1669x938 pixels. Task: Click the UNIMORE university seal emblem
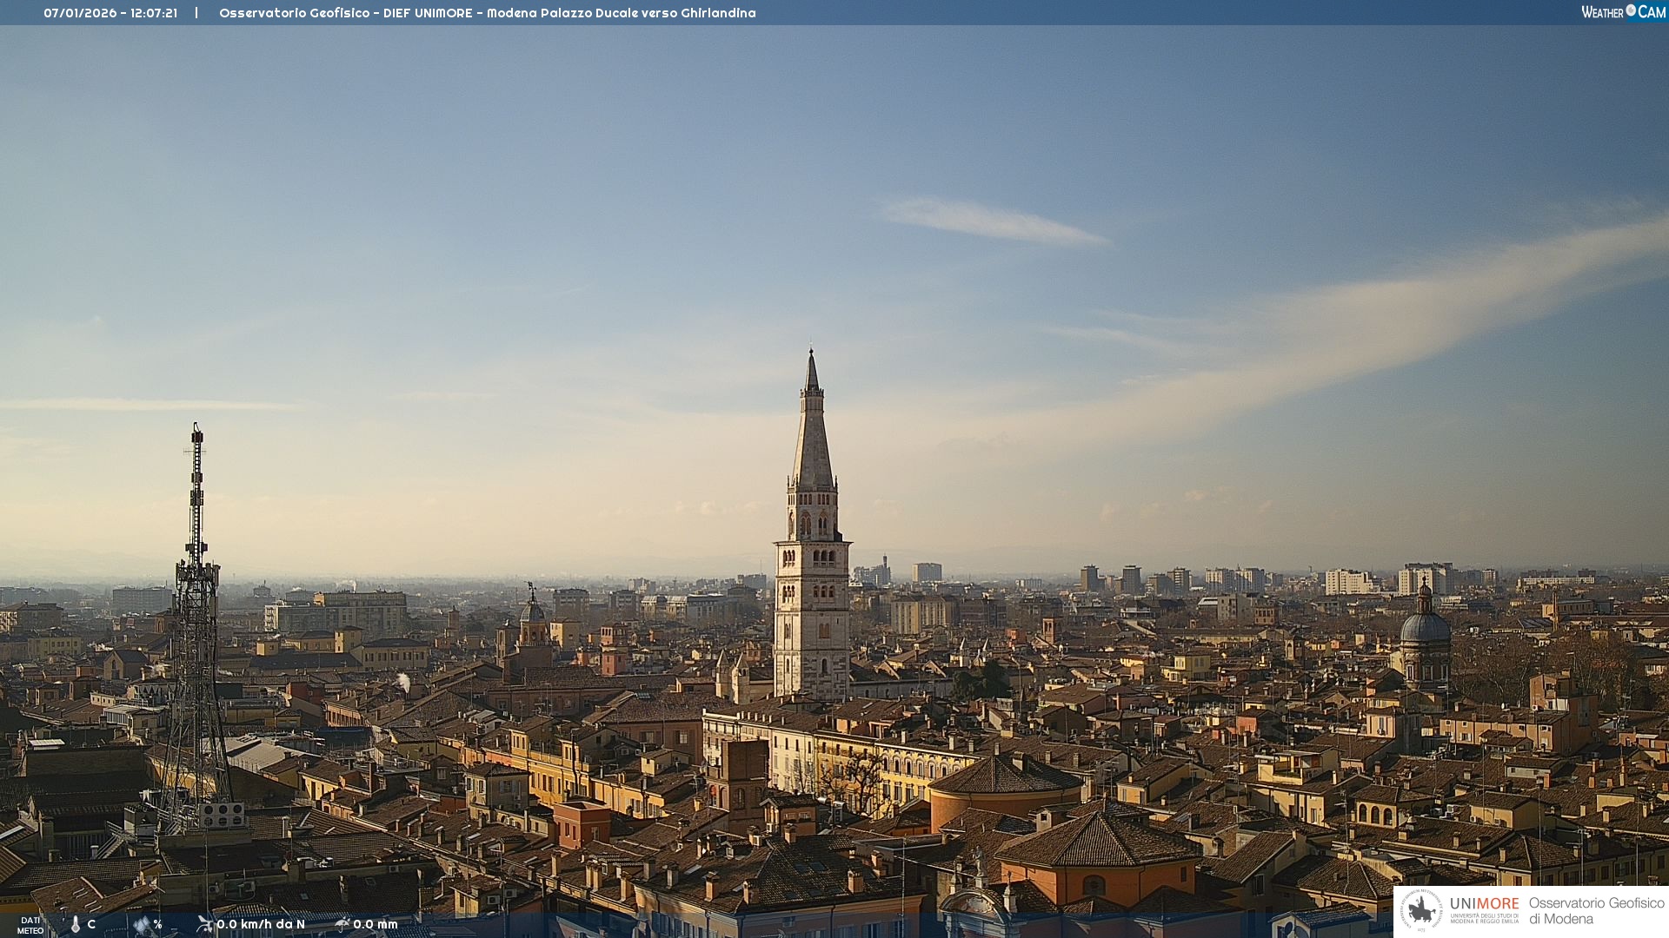coord(1422,910)
